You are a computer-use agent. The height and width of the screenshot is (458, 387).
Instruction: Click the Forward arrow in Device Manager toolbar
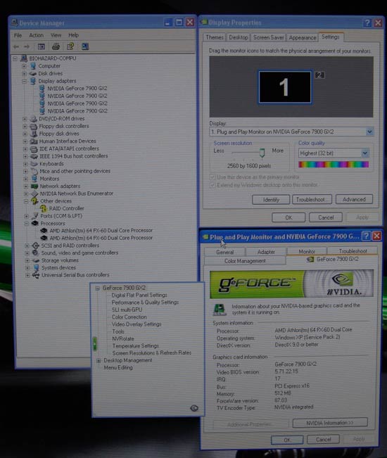[x=27, y=46]
